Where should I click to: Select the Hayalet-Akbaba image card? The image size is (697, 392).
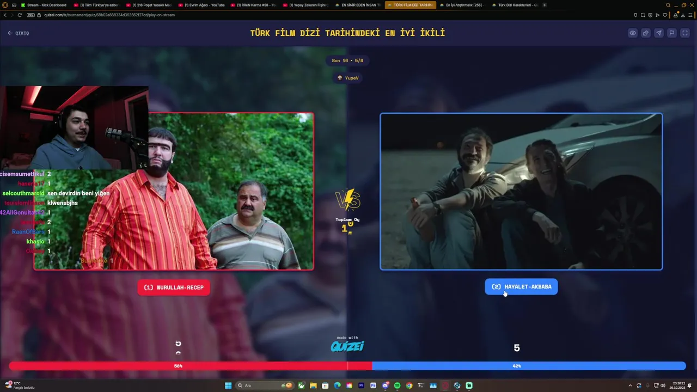(521, 192)
